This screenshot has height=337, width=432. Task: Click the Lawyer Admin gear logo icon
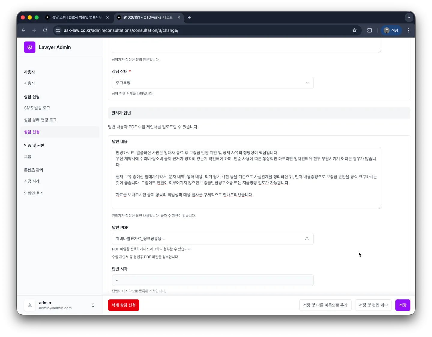click(x=29, y=47)
